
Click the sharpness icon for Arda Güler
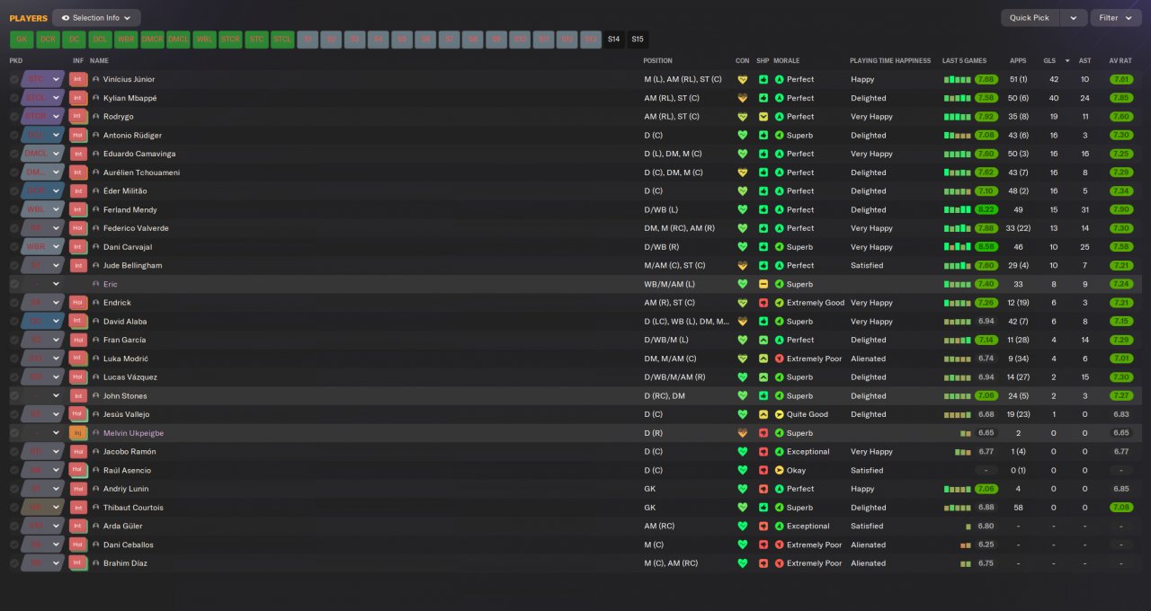[763, 527]
